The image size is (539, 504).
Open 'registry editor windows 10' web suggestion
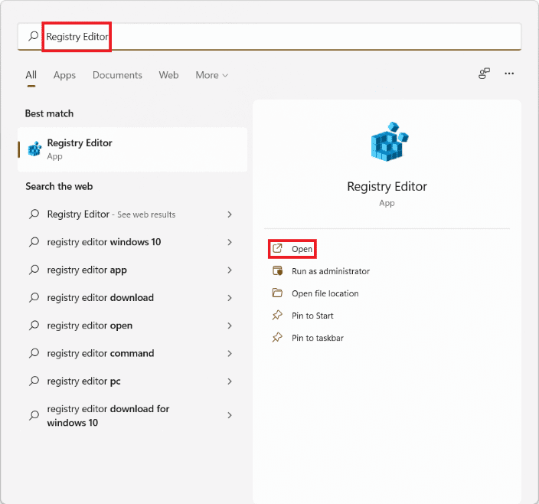(x=132, y=242)
